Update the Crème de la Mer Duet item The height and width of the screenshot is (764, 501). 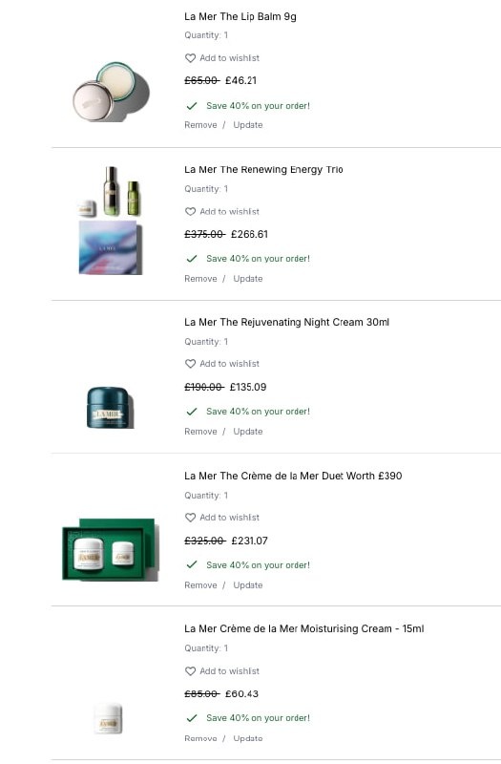[x=248, y=585]
